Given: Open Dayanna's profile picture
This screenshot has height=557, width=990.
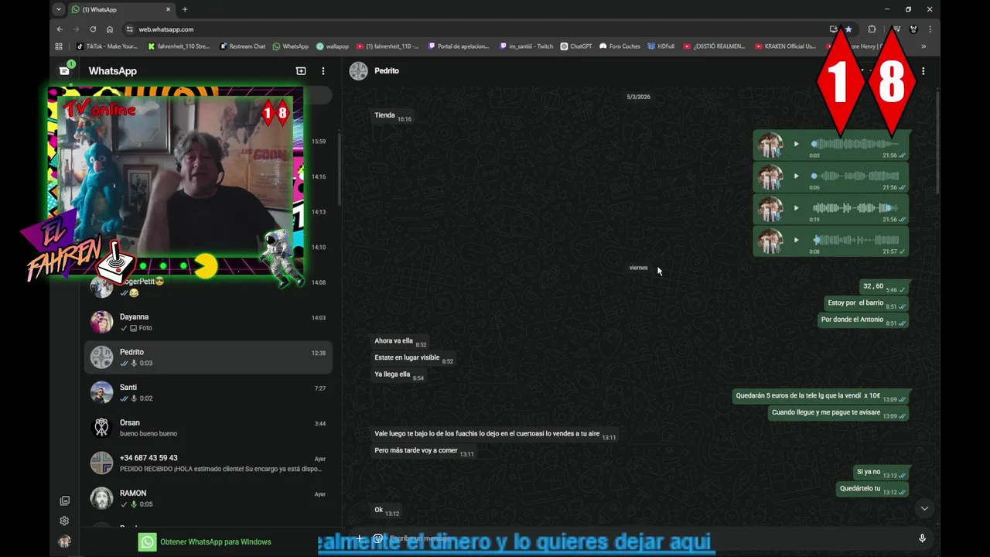Looking at the screenshot, I should point(101,322).
